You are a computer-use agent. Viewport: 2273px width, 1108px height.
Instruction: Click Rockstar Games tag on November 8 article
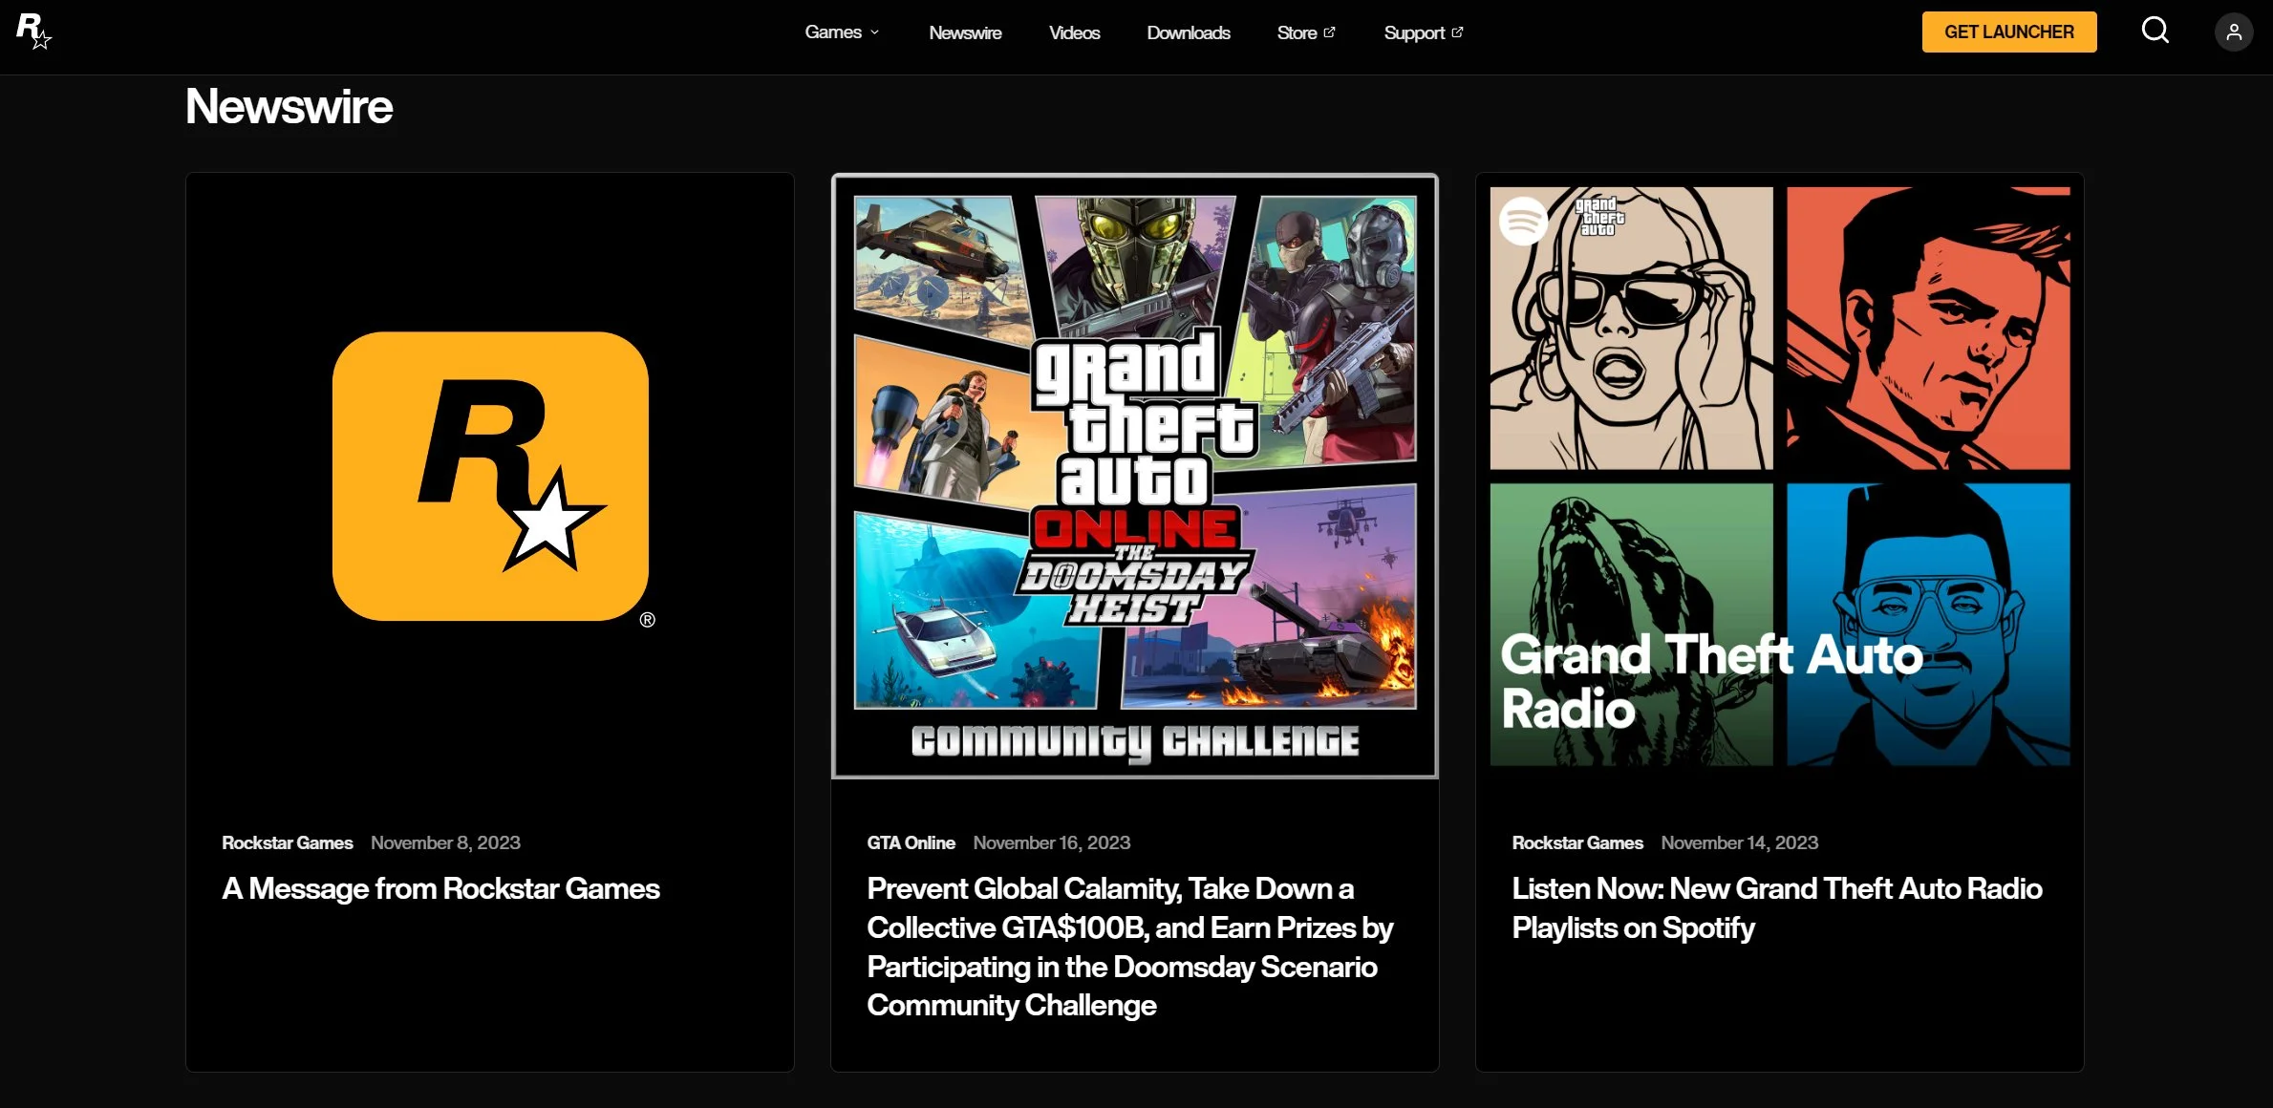pos(287,842)
